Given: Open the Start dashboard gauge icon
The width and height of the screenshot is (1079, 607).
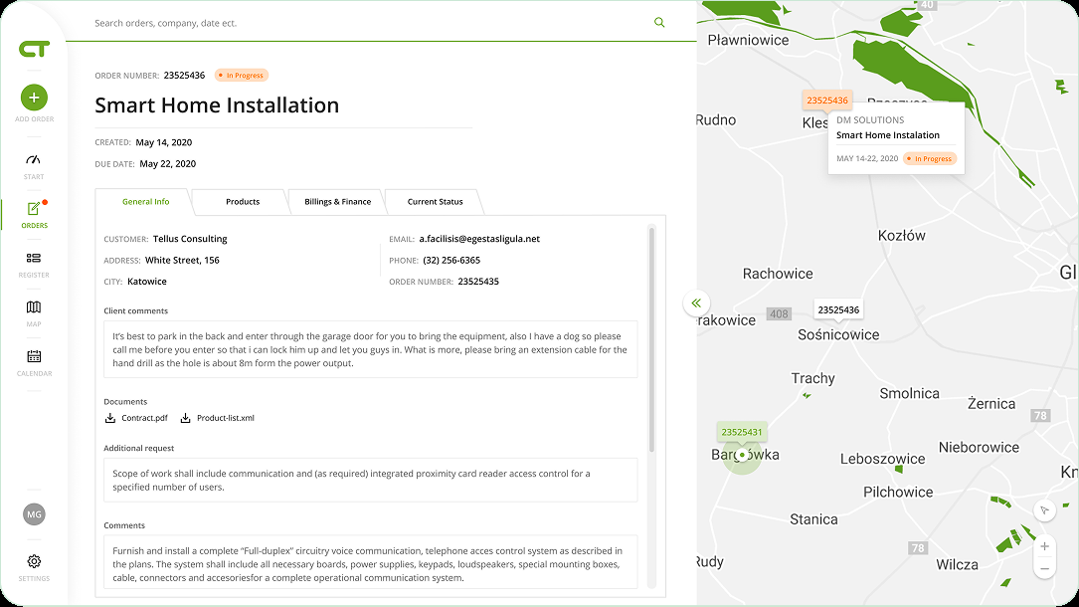Looking at the screenshot, I should pyautogui.click(x=34, y=159).
